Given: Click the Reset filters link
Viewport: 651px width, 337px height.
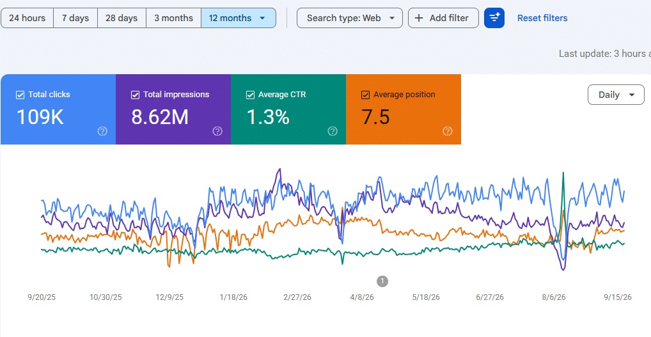Looking at the screenshot, I should pos(542,19).
